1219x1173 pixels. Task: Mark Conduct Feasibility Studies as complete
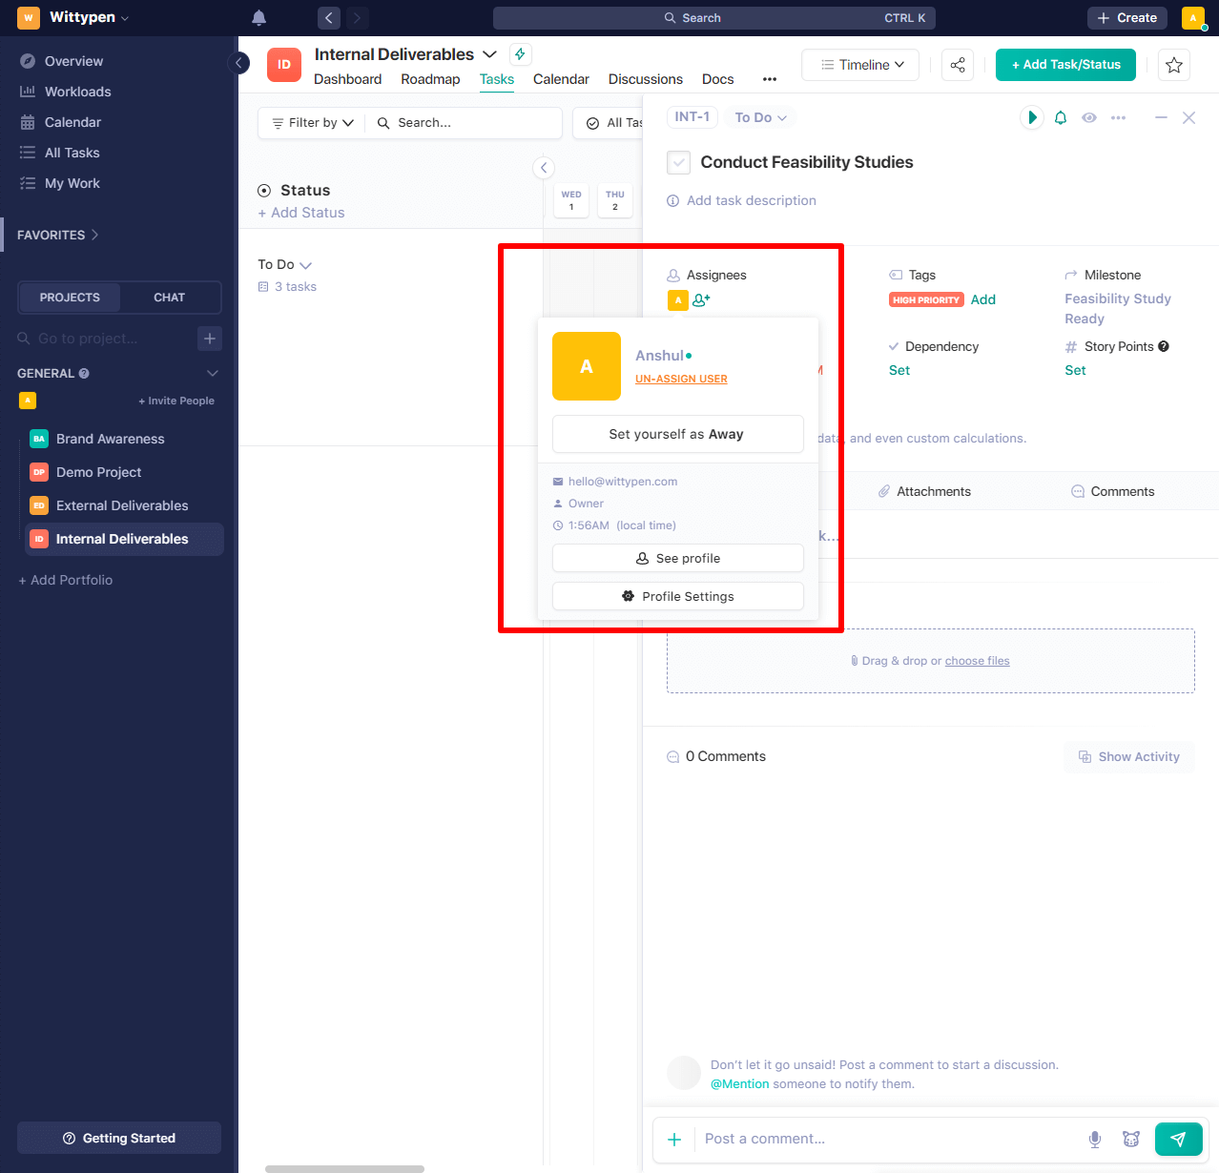(678, 162)
